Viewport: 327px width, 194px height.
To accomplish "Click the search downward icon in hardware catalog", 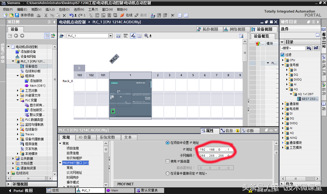I will click(309, 48).
